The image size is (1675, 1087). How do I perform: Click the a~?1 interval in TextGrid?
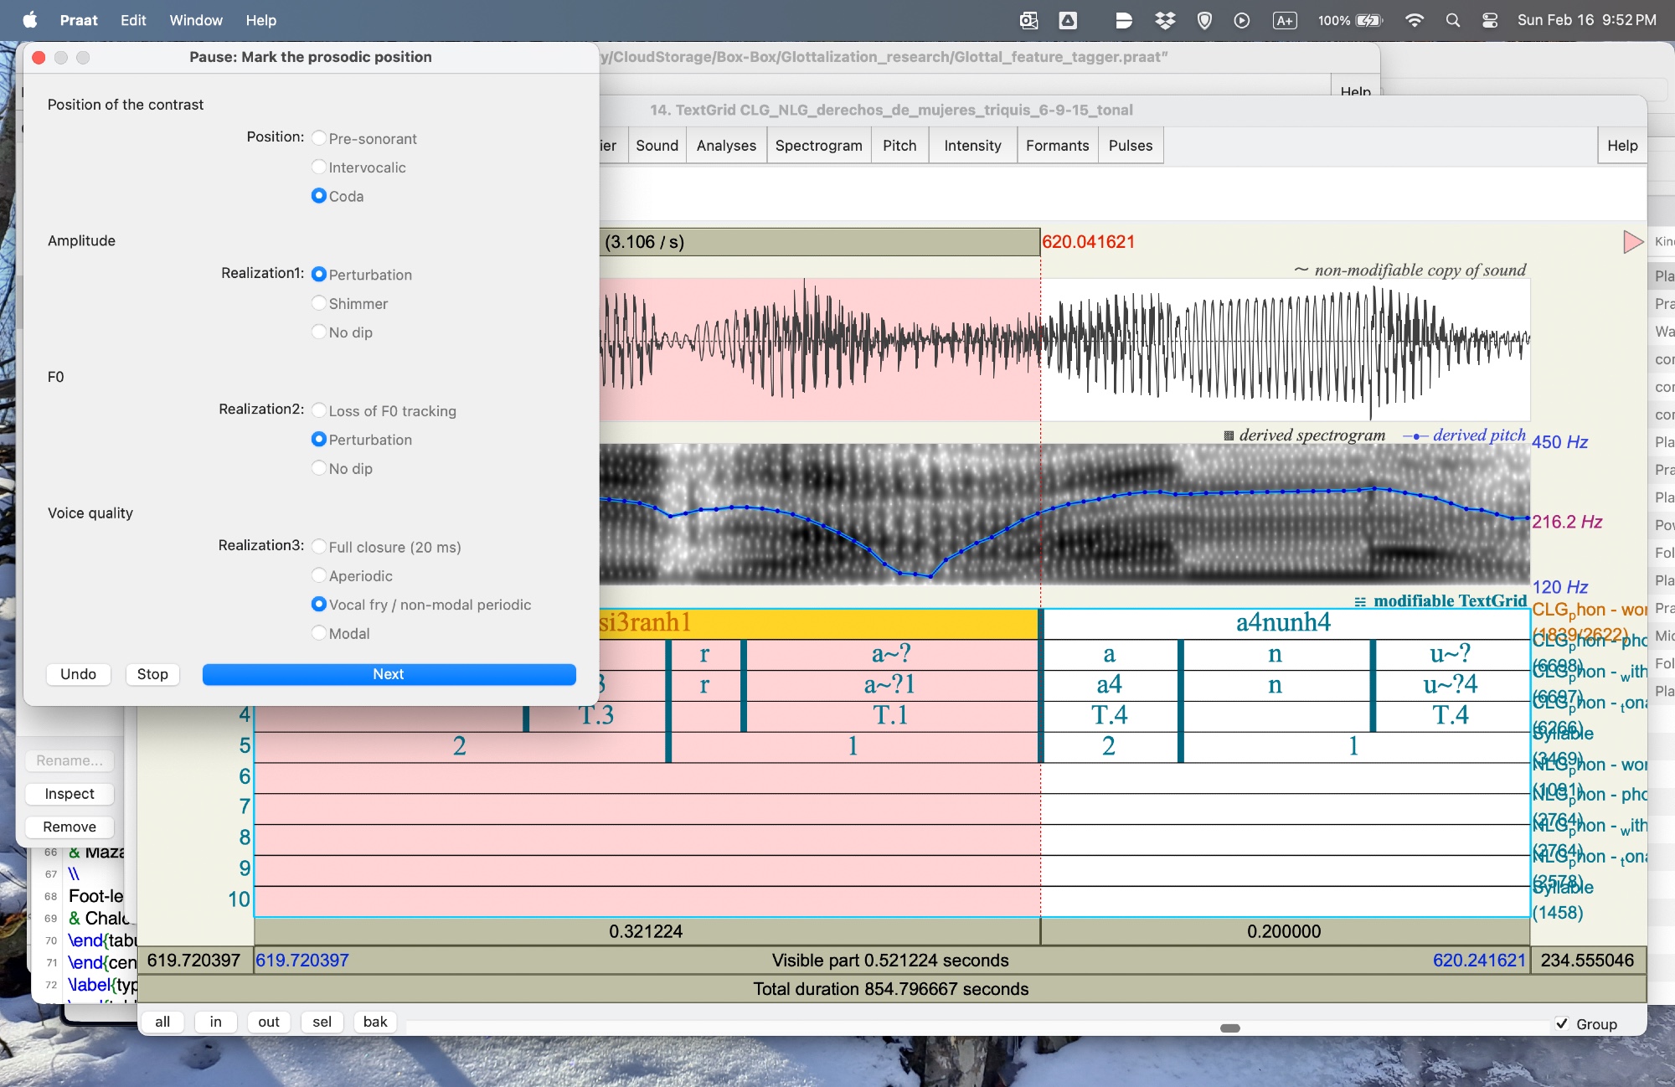pyautogui.click(x=889, y=685)
